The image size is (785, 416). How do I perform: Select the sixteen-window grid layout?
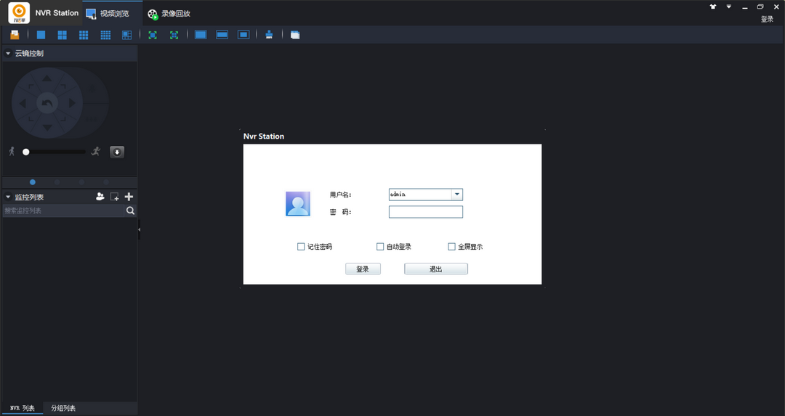[x=105, y=35]
